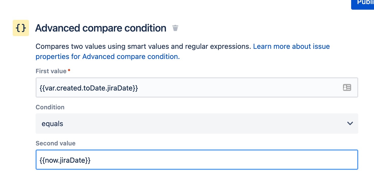Click the link text 'properties for Advanced compare condition'
This screenshot has width=374, height=181.
point(107,57)
